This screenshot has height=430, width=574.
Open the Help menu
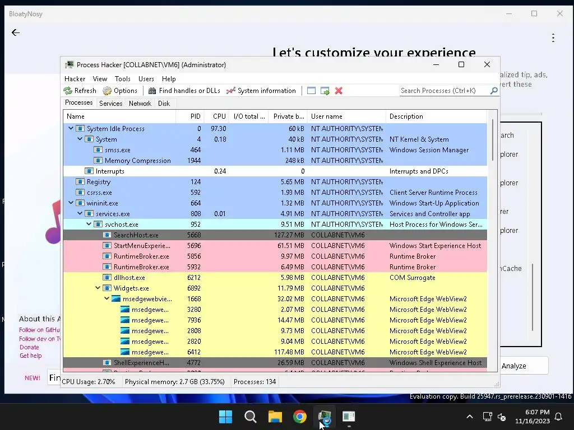click(x=169, y=79)
